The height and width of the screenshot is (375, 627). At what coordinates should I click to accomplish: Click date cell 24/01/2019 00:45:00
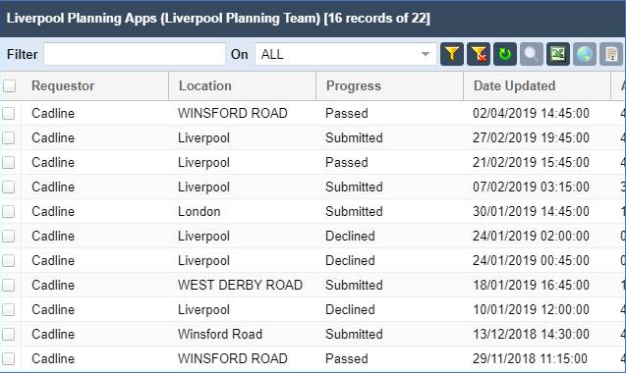point(531,261)
